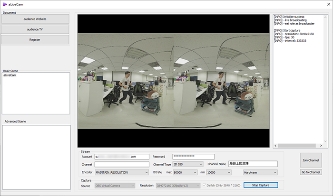This screenshot has height=196, width=333.
Task: Click the Register button
Action: 35,39
